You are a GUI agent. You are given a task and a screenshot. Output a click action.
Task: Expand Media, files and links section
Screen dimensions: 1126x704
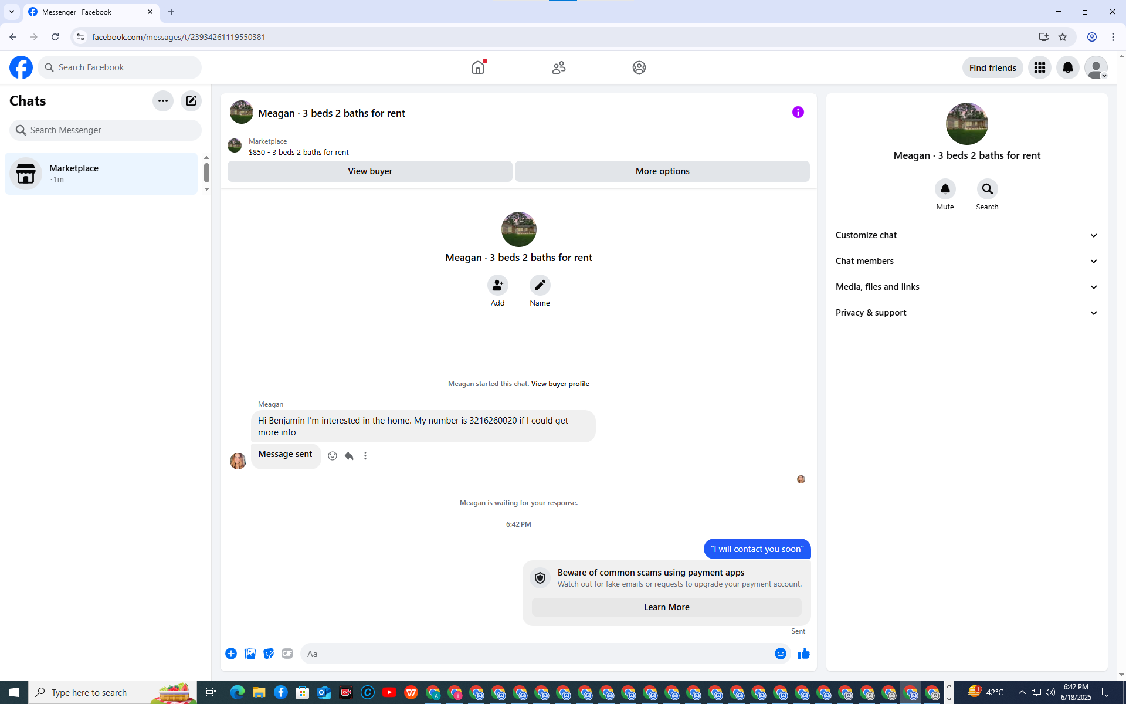(x=967, y=287)
